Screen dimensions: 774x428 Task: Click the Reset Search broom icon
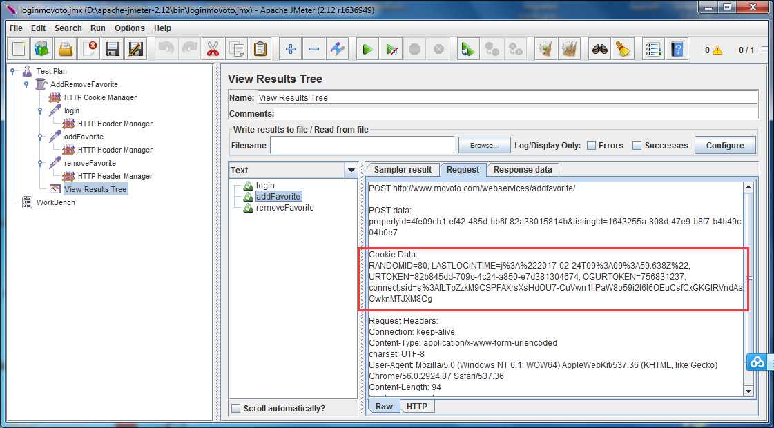[x=623, y=50]
